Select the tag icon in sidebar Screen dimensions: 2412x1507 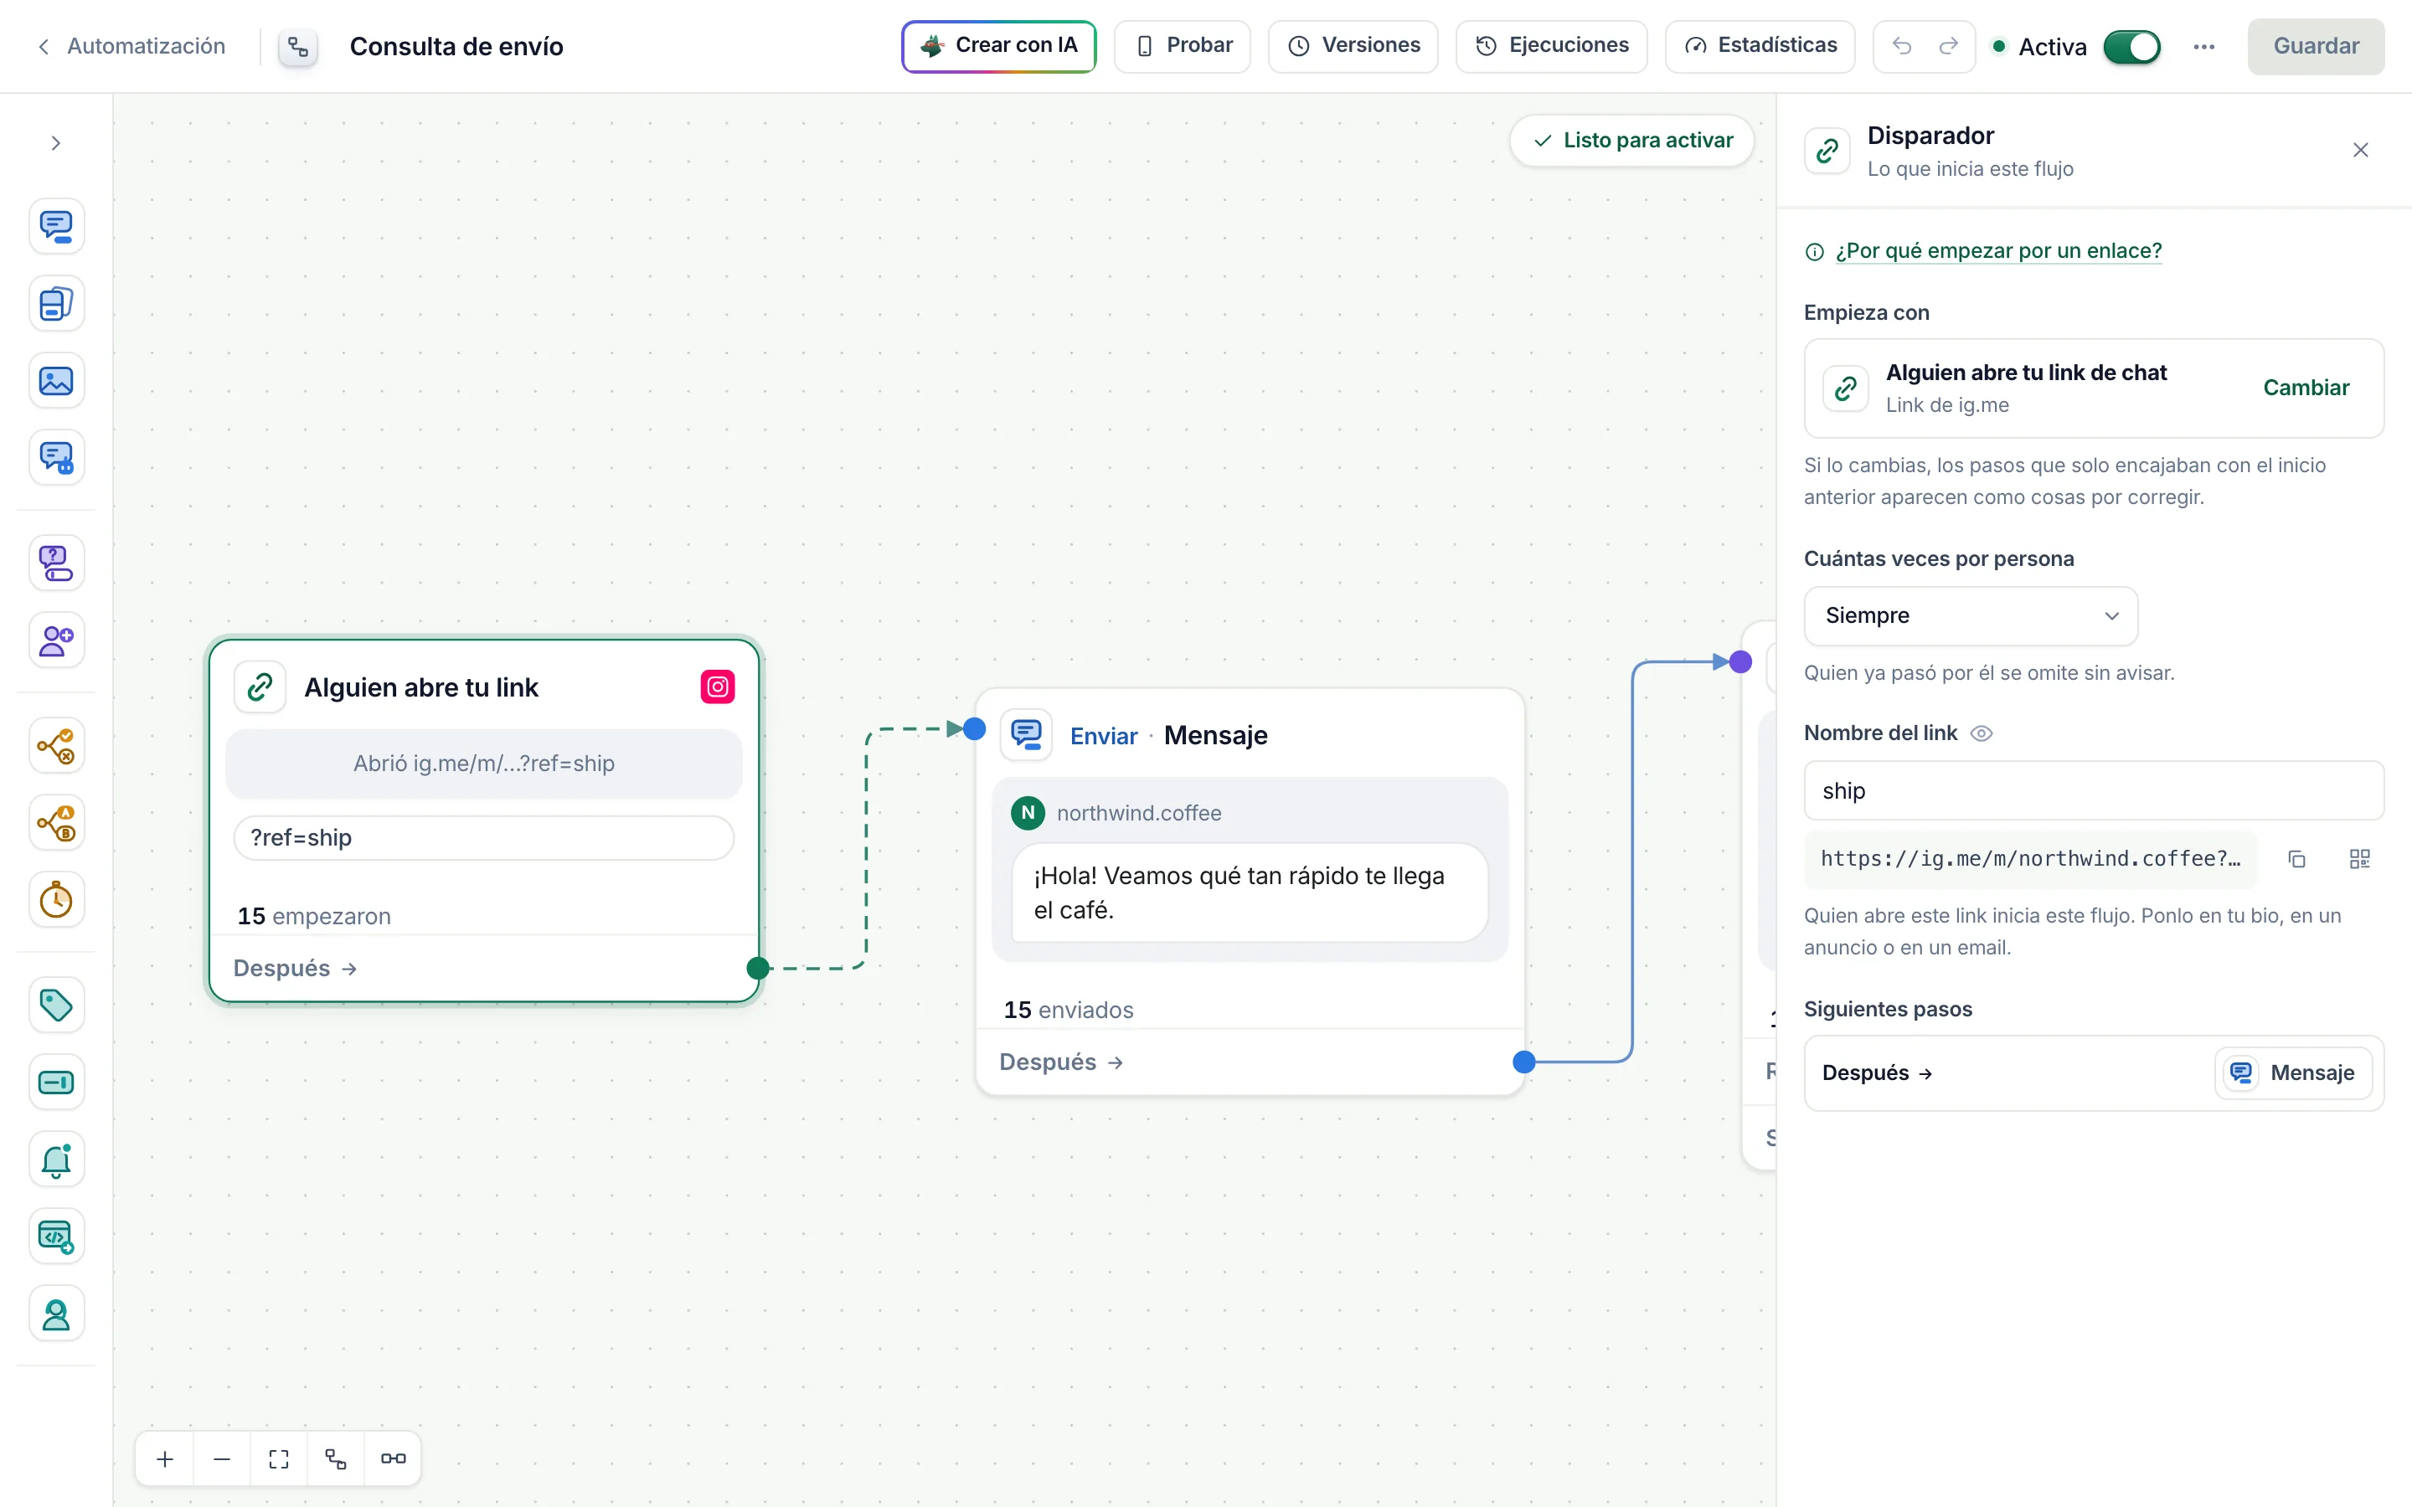coord(57,1005)
